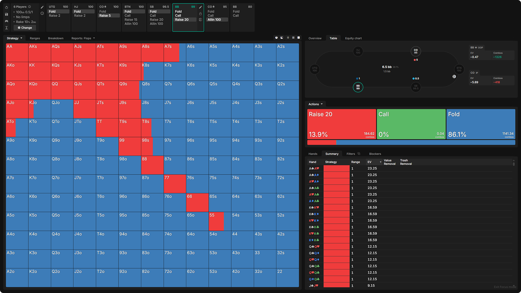Open the Blockers tab

[x=375, y=154]
